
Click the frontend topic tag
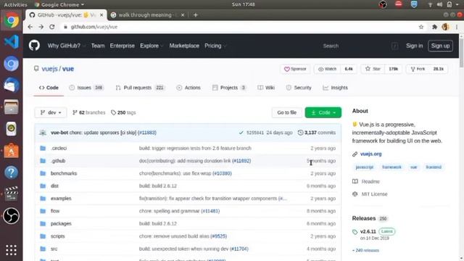click(x=434, y=167)
